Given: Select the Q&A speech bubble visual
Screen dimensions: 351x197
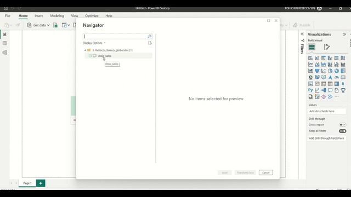Looking at the screenshot, I should click(x=330, y=90).
